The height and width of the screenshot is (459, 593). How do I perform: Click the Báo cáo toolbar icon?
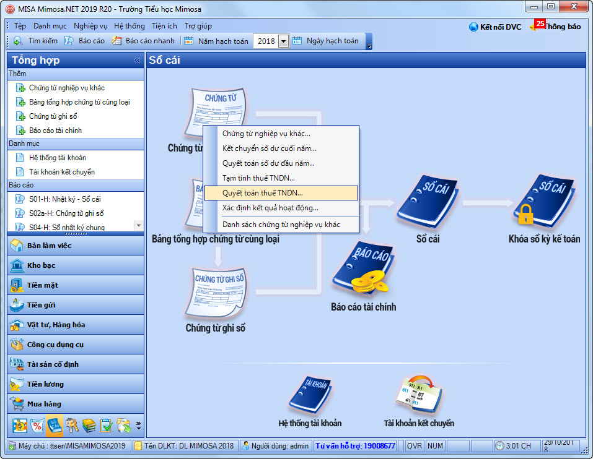tap(69, 41)
